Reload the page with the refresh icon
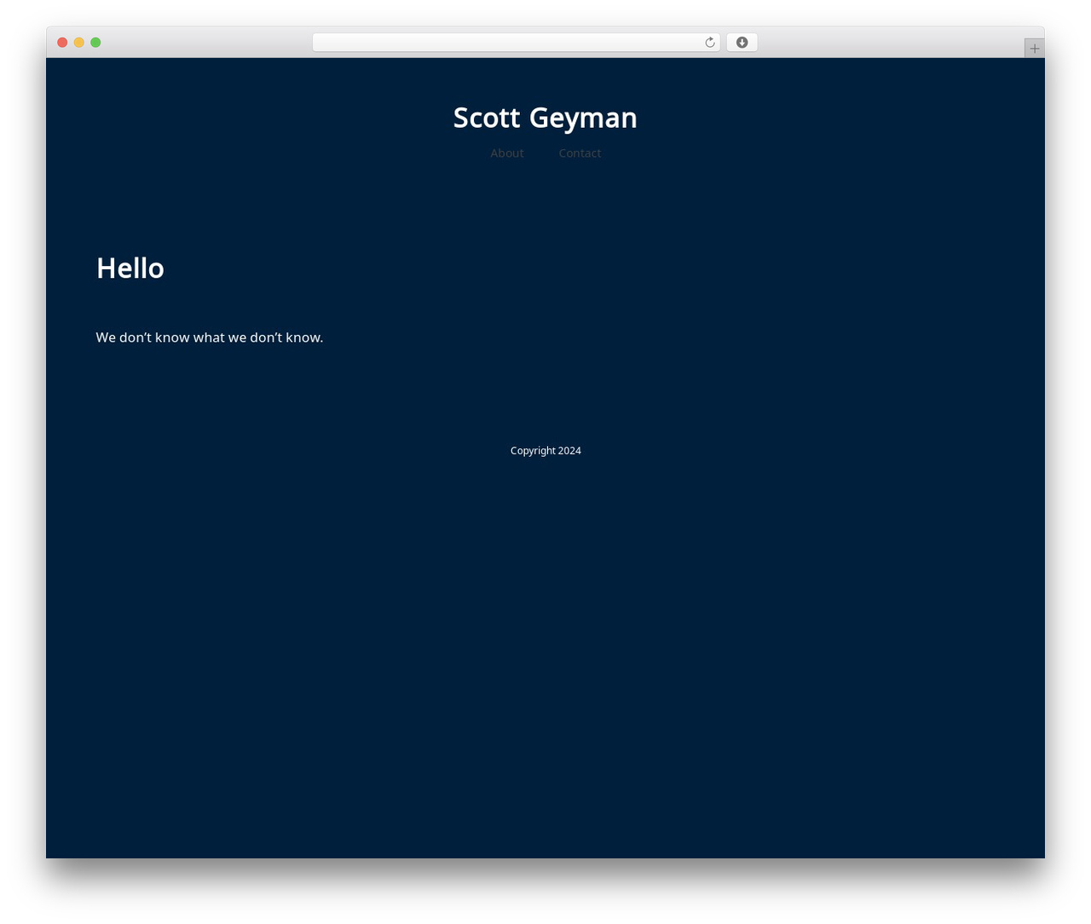The height and width of the screenshot is (924, 1091). pos(709,43)
